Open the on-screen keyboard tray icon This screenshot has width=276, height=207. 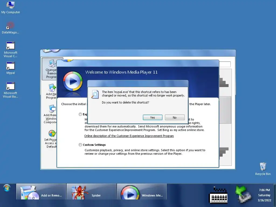[x=218, y=195]
